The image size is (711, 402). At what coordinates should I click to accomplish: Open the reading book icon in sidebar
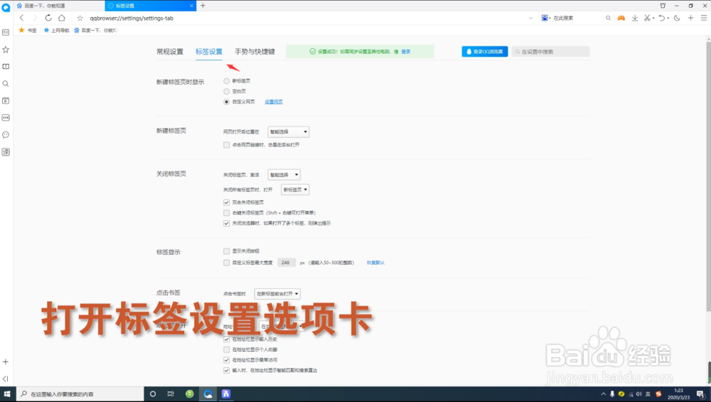pos(6,67)
